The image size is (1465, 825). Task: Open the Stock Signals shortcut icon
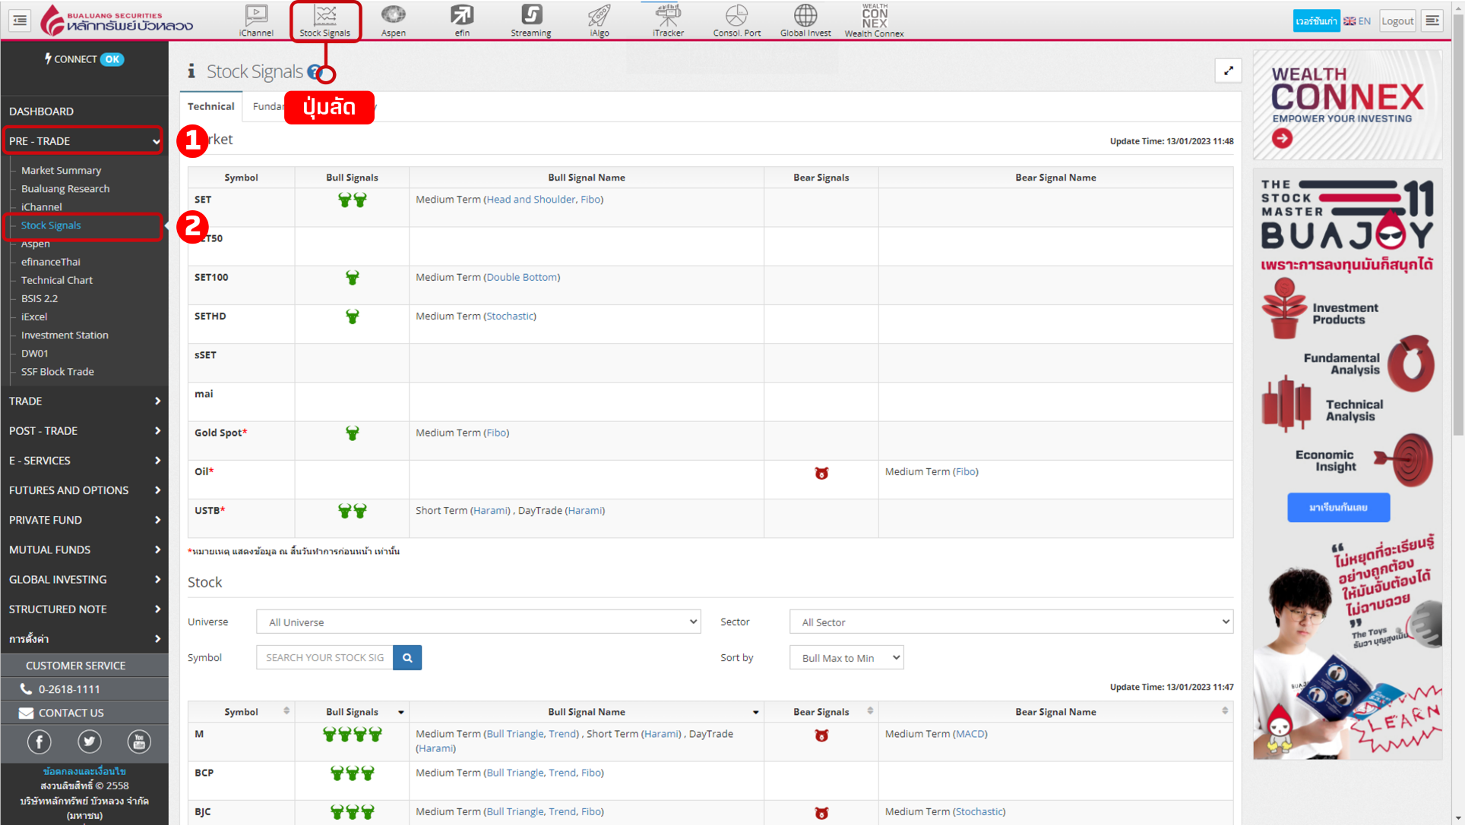click(325, 20)
